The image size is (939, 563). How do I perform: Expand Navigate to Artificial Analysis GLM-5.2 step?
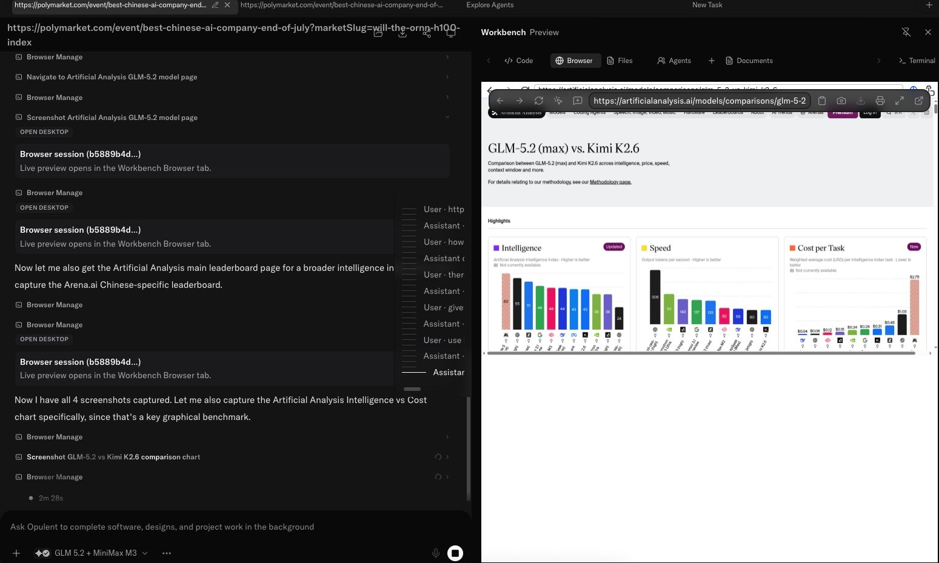pyautogui.click(x=232, y=77)
